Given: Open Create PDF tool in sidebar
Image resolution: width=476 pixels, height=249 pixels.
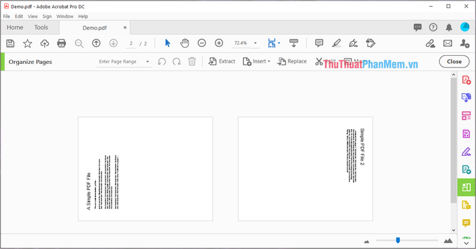Looking at the screenshot, I should [466, 80].
